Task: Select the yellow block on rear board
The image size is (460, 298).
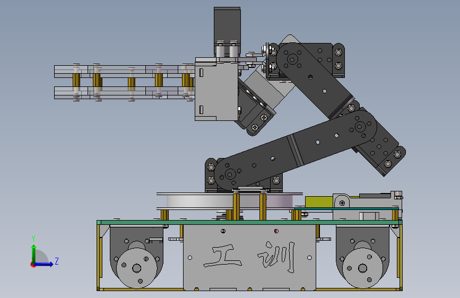Action: pyautogui.click(x=319, y=202)
